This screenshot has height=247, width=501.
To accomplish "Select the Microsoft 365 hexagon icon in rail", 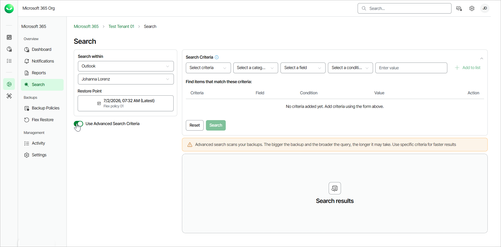I will [9, 84].
